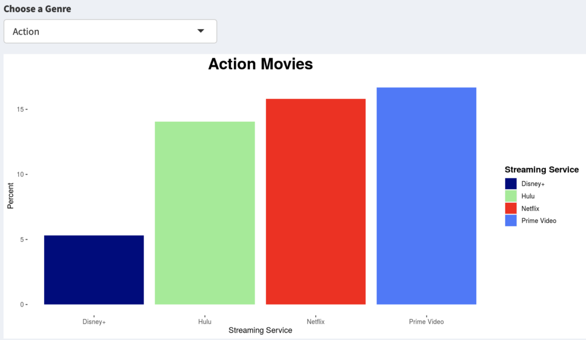Click the Prime Video legend swatch
Image resolution: width=586 pixels, height=340 pixels.
[511, 221]
